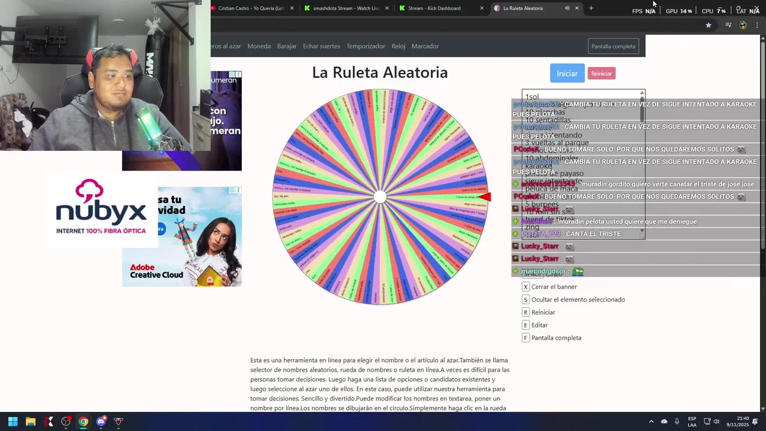This screenshot has height=431, width=766.
Task: Click the CANTA EL TRISTE chat message
Action: click(x=593, y=233)
